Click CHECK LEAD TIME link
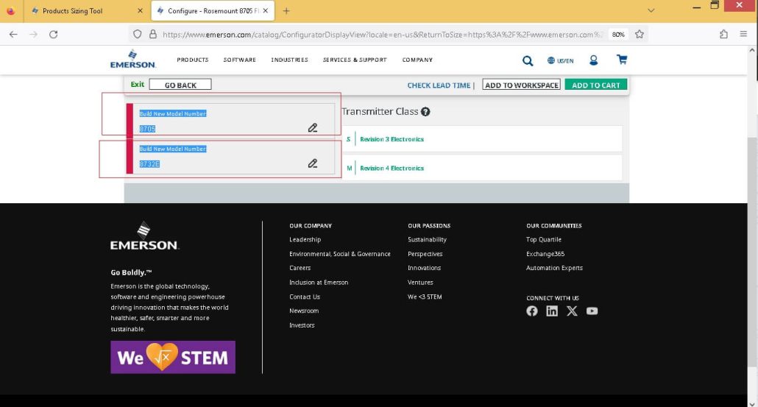Screen dimensions: 758x407 [x=439, y=85]
